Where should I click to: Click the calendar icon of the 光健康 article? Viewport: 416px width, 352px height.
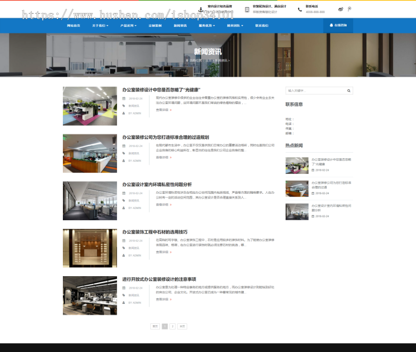point(123,99)
